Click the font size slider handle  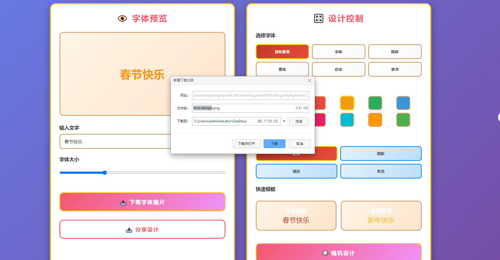click(105, 173)
